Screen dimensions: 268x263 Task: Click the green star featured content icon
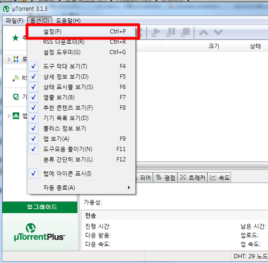click(15, 38)
